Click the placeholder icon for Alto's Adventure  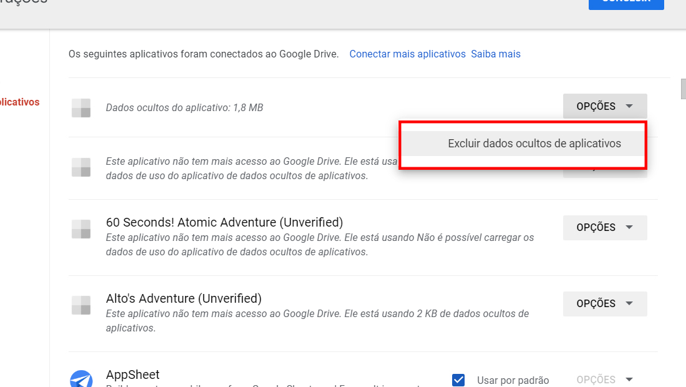(x=81, y=305)
